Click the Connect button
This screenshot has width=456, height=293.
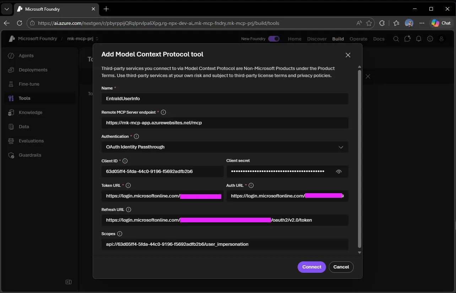tap(311, 267)
